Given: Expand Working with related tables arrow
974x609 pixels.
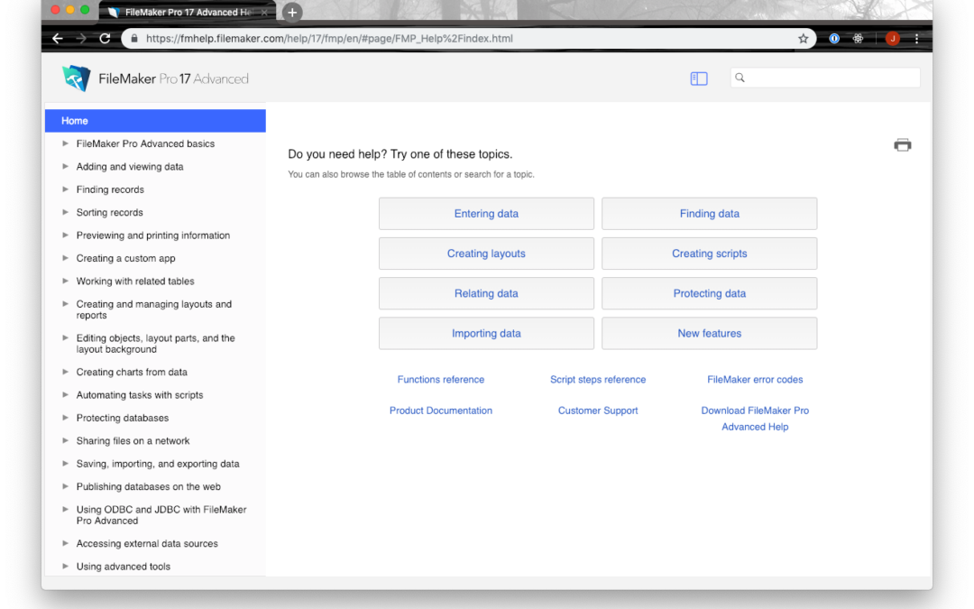Looking at the screenshot, I should coord(65,281).
